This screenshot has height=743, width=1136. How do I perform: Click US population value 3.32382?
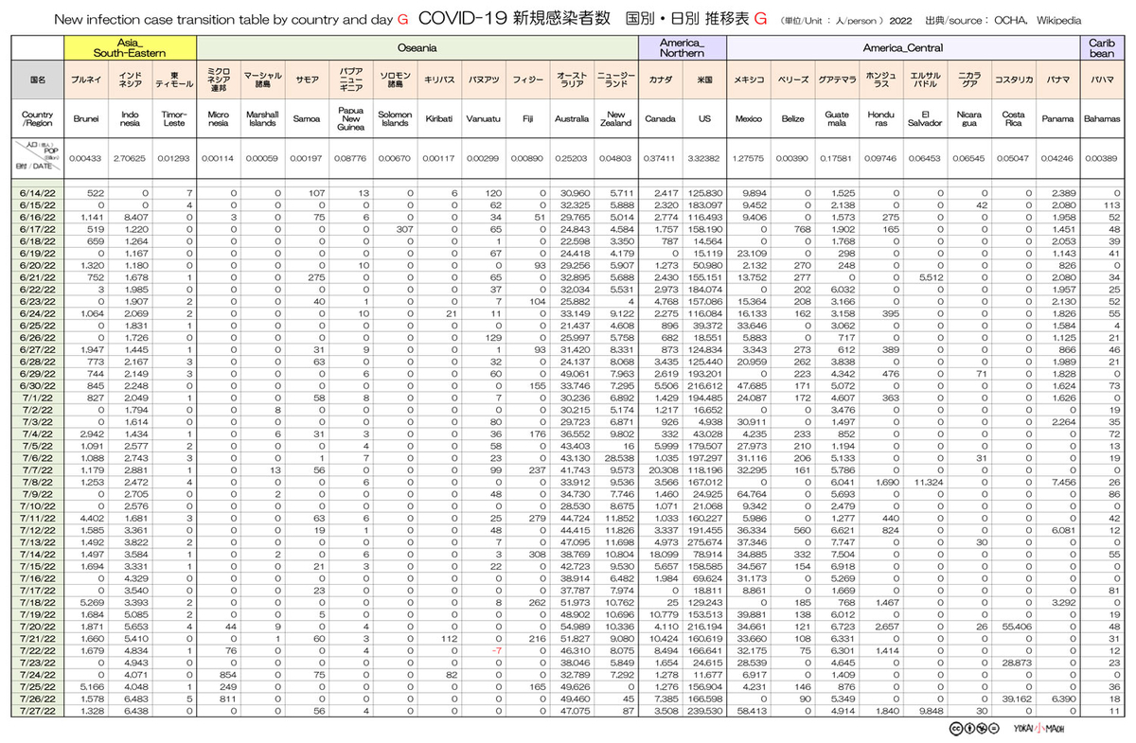[704, 158]
